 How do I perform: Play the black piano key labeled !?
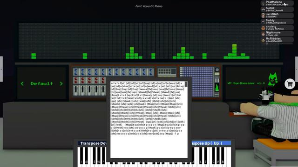point(81,155)
